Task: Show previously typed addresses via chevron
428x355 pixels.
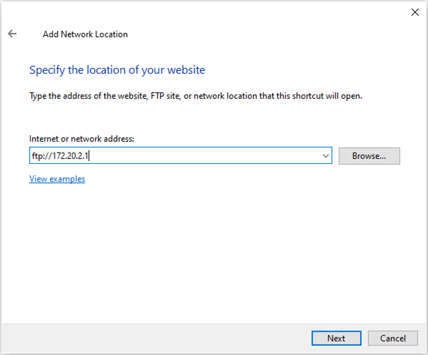Action: click(x=325, y=156)
